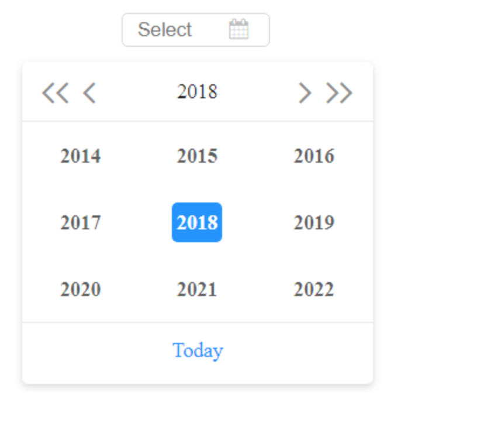Screen dimensions: 491x426
Task: Select the year 2015
Action: point(197,156)
